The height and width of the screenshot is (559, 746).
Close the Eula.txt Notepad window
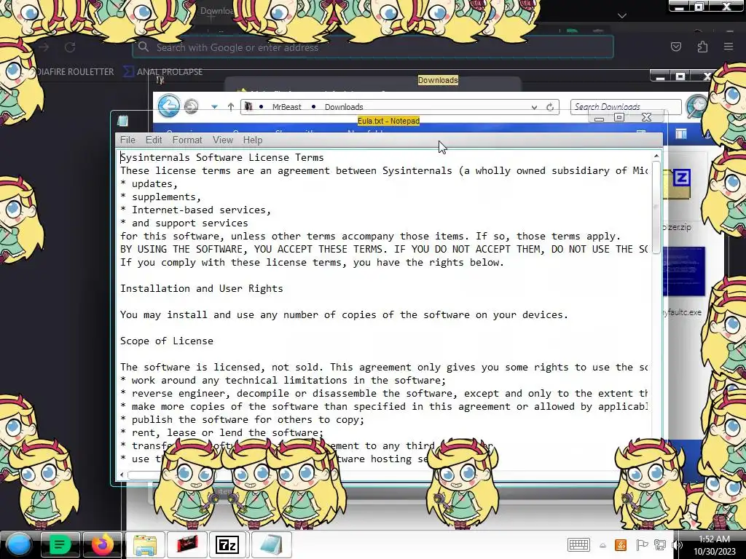point(647,117)
